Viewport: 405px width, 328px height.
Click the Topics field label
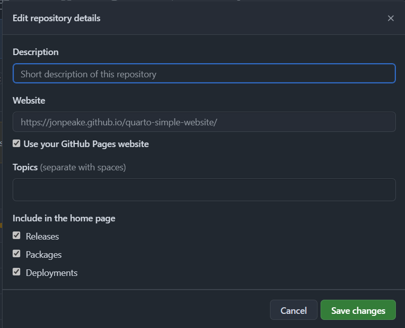coord(25,167)
